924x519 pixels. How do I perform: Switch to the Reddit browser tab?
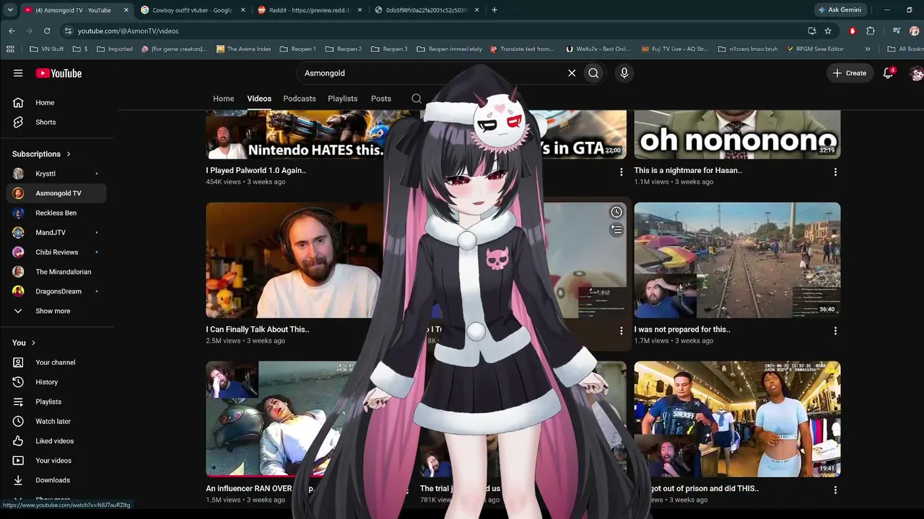(x=310, y=10)
